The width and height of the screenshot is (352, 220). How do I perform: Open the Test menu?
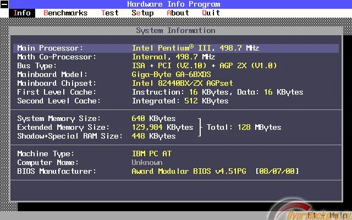(x=110, y=13)
